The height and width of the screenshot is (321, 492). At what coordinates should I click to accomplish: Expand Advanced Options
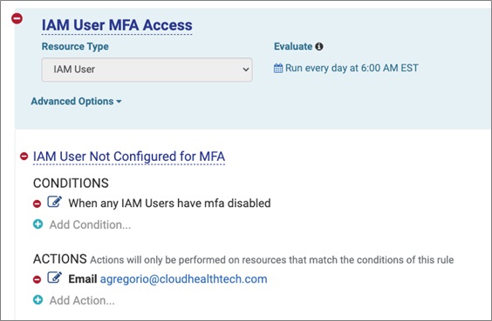76,102
